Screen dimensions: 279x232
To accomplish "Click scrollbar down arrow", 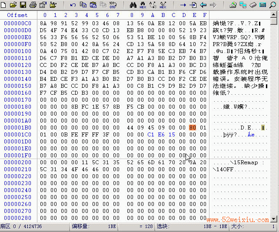I will [273, 219].
